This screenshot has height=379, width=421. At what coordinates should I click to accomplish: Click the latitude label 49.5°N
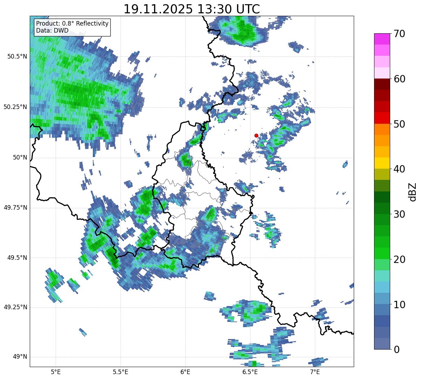point(17,258)
